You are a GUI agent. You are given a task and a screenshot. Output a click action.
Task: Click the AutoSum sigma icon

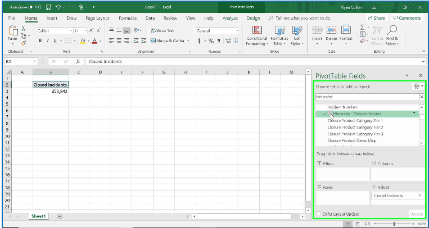(362, 28)
